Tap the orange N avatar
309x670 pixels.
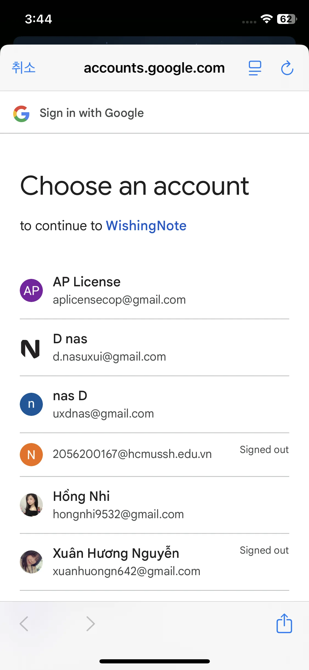[31, 455]
